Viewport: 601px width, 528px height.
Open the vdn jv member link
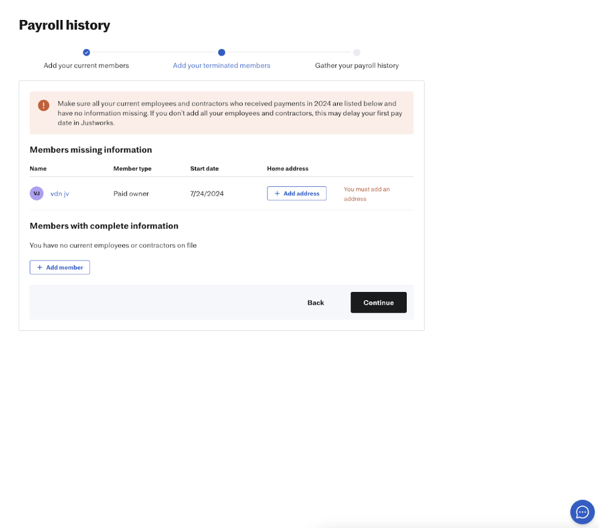[59, 194]
